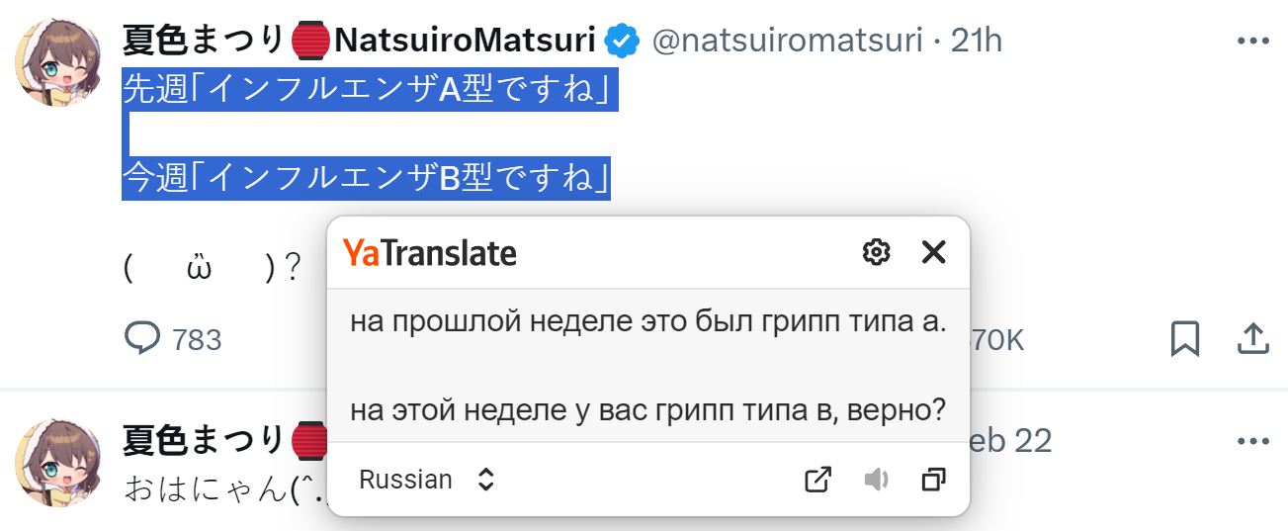Viewport: 1288px width, 531px height.
Task: Open translation in new window icon
Action: 817,480
